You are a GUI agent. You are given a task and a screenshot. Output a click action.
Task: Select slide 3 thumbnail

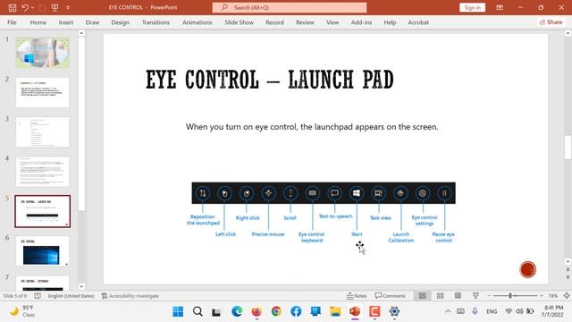tap(42, 131)
